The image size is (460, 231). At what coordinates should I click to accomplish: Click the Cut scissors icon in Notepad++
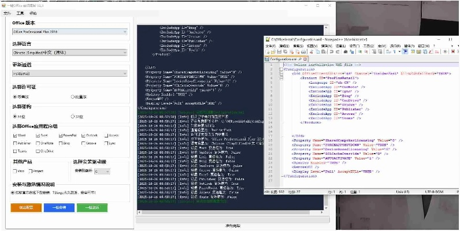[313, 51]
